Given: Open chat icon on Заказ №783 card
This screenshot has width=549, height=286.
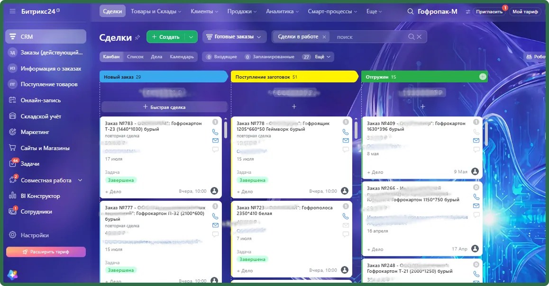Looking at the screenshot, I should (215, 149).
